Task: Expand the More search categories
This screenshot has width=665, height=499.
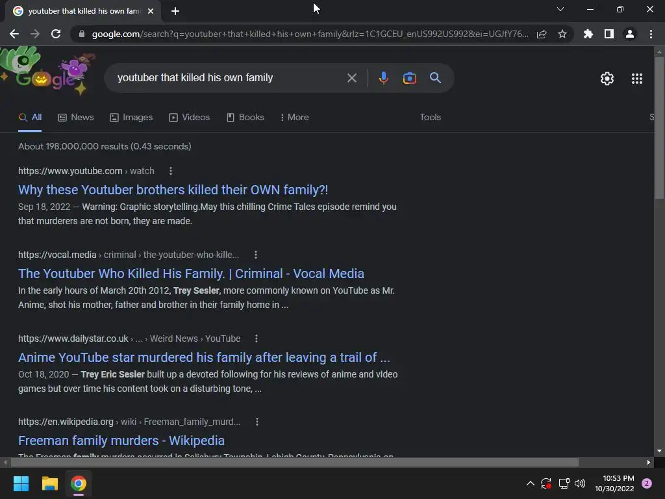Action: 294,118
